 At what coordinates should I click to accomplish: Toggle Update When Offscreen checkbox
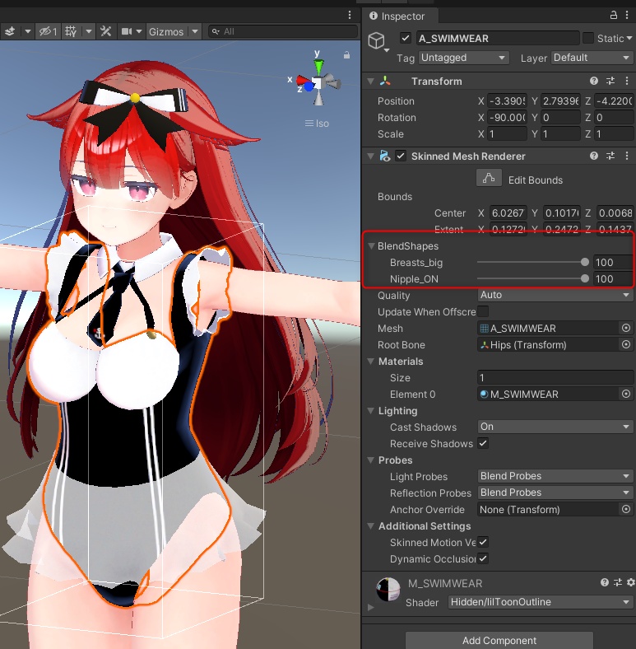pos(483,311)
